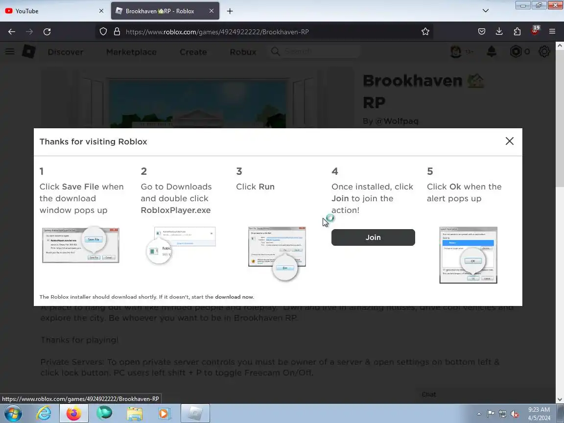
Task: Show hidden system tray icons
Action: point(479,414)
